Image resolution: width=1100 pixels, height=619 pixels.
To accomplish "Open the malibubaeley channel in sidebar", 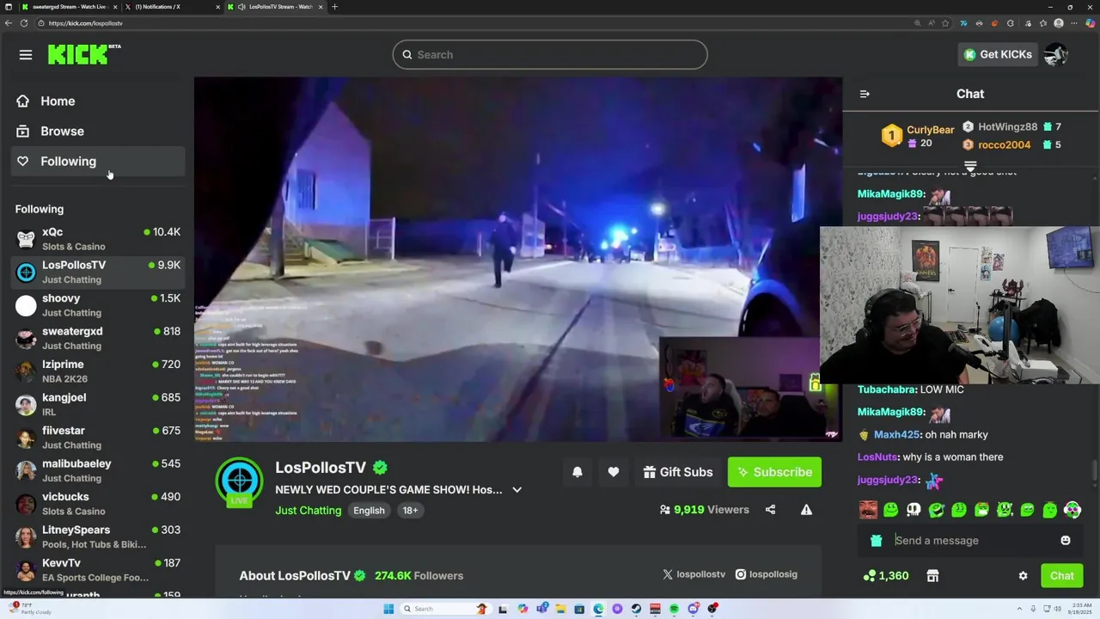I will coord(98,470).
